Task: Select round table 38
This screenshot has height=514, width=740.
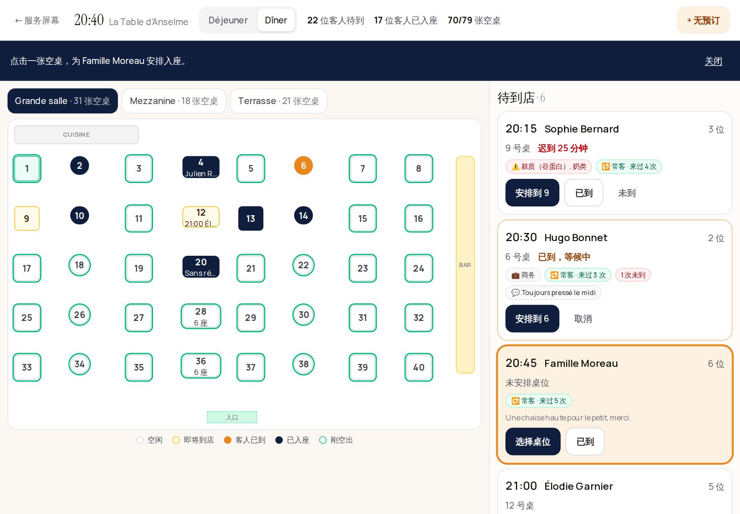Action: (x=304, y=364)
